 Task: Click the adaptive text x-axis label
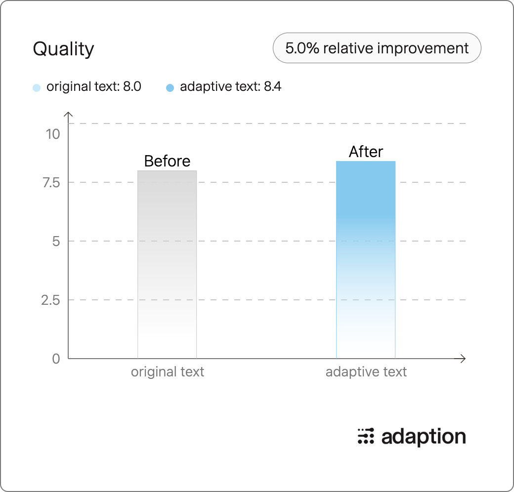366,372
